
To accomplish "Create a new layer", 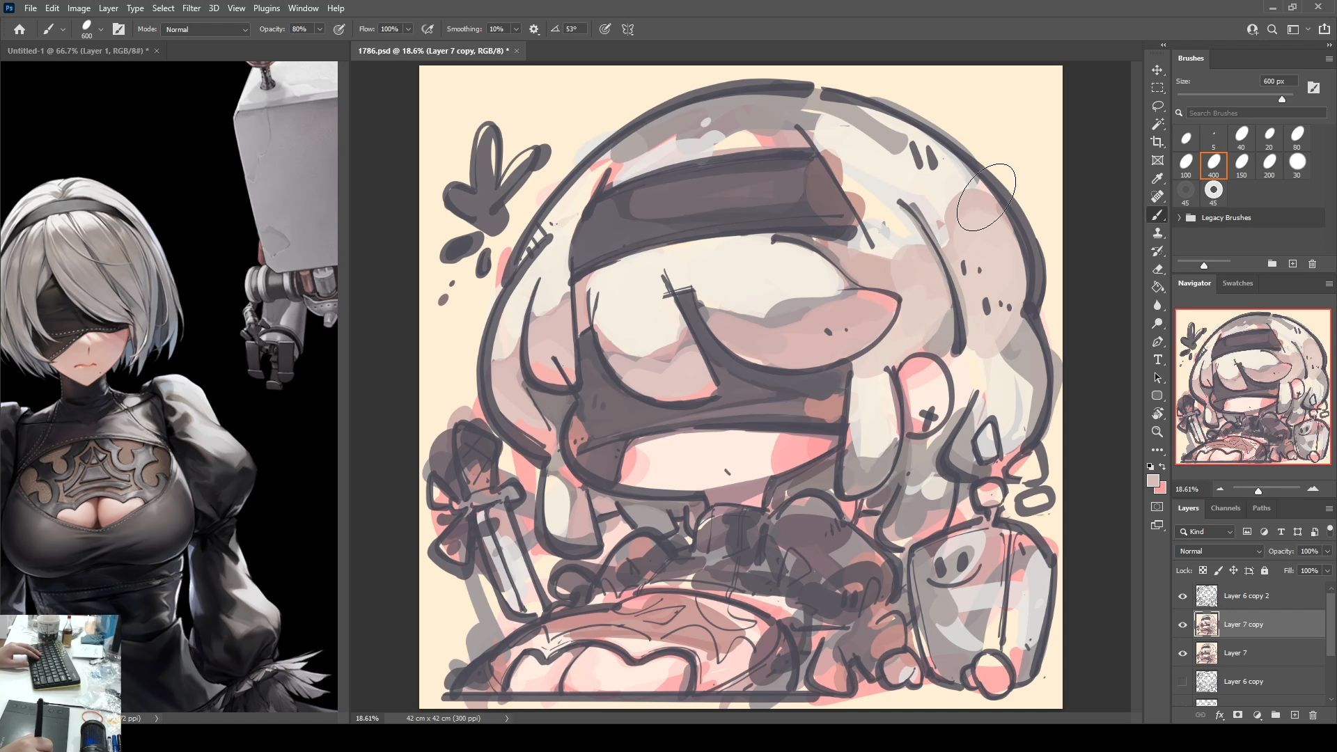I will coord(1295,715).
